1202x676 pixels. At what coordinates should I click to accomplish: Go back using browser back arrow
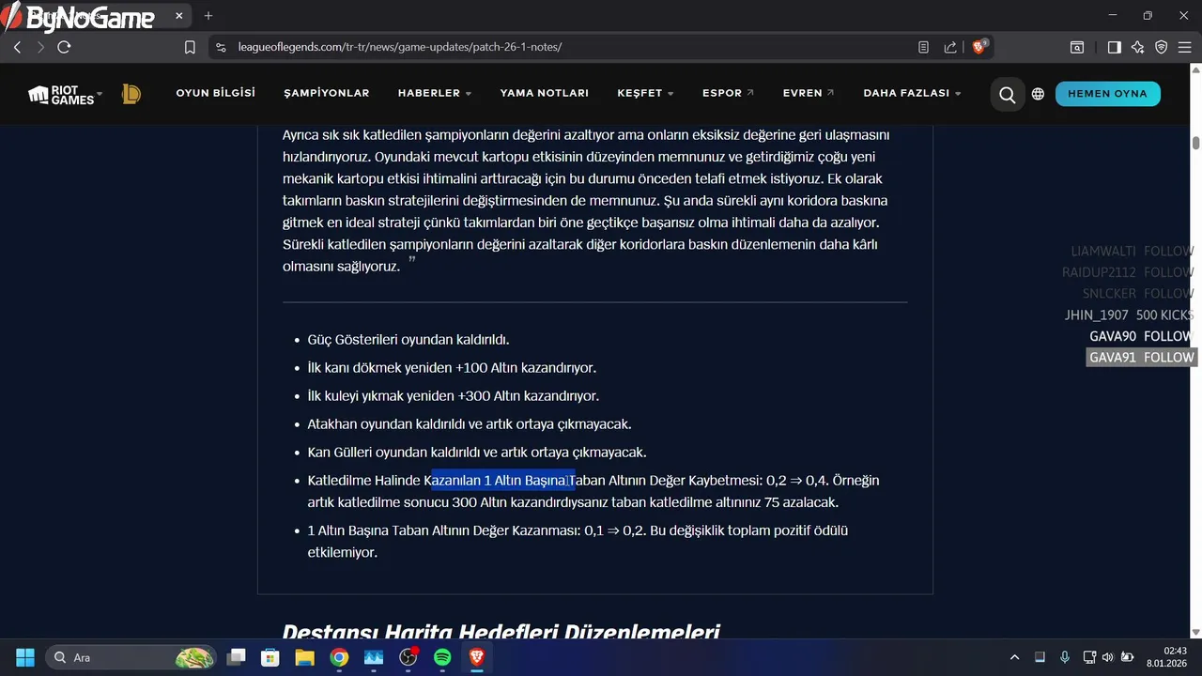pyautogui.click(x=17, y=47)
